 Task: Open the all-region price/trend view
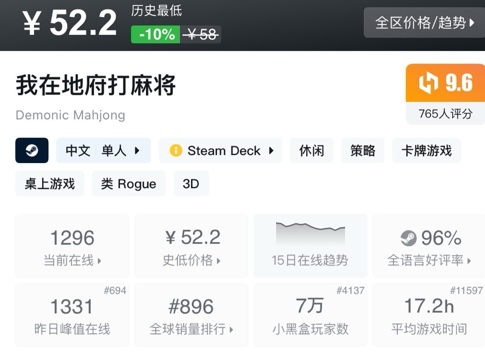pyautogui.click(x=424, y=22)
